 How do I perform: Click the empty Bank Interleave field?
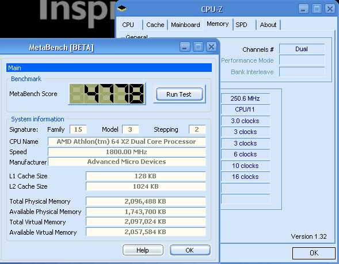pyautogui.click(x=302, y=72)
